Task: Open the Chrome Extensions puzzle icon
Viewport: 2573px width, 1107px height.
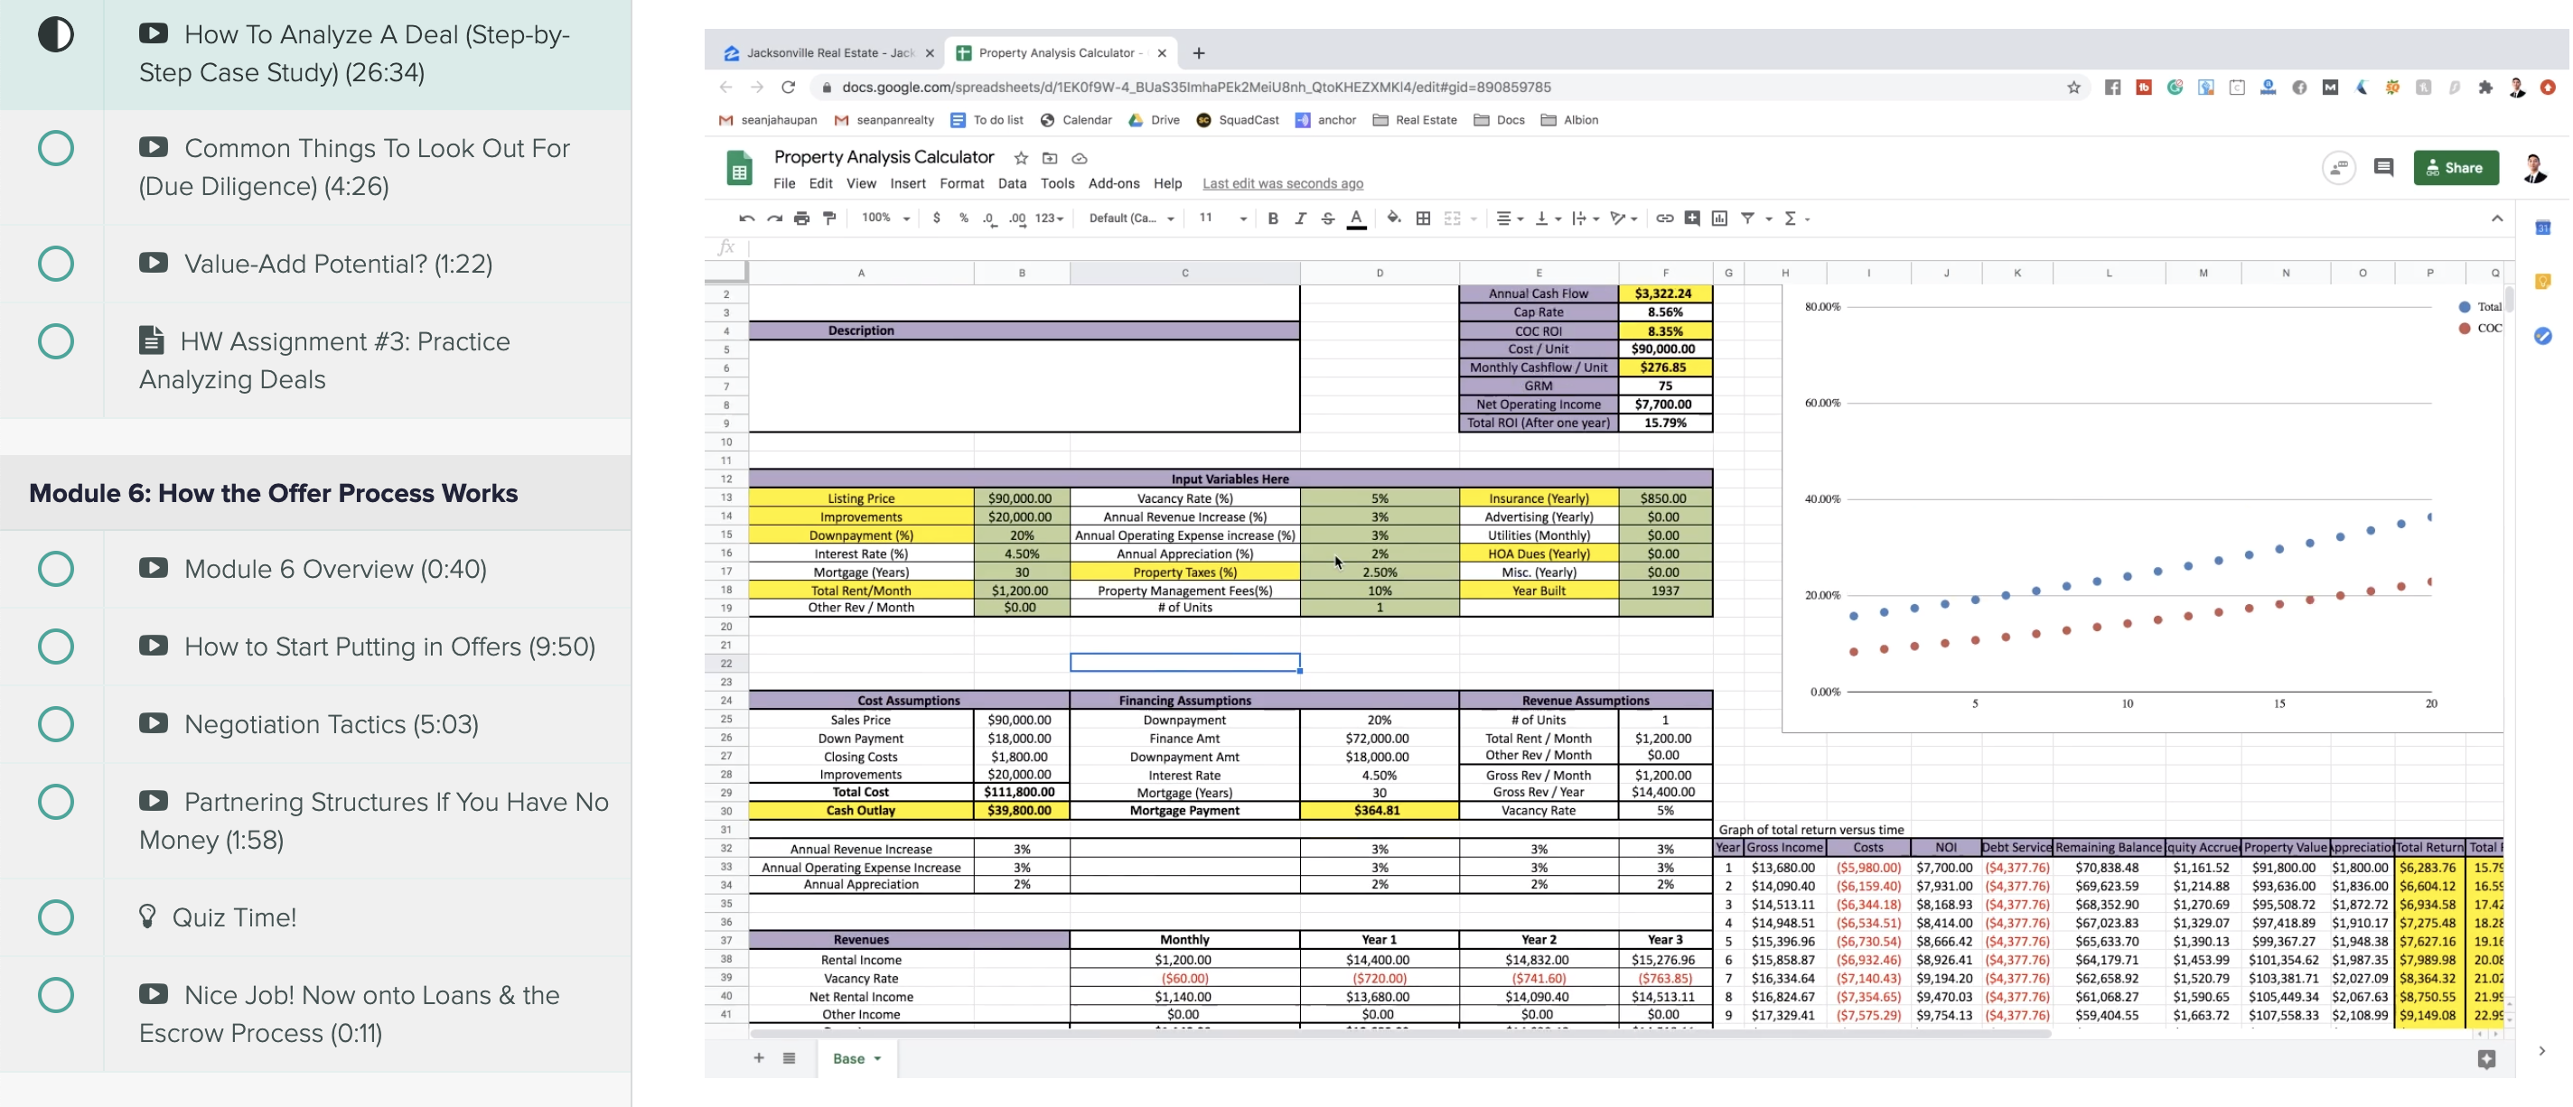Action: click(x=2485, y=87)
